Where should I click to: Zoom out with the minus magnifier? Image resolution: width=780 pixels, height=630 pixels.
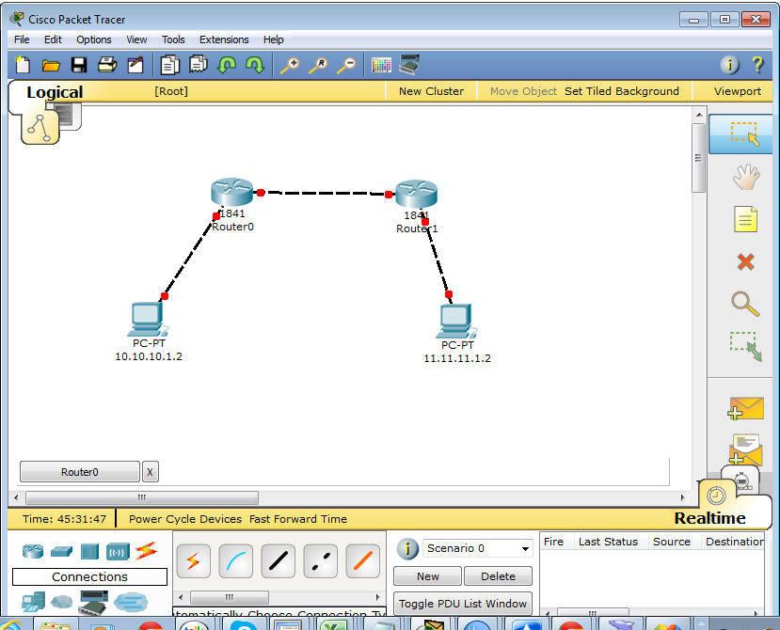point(346,65)
